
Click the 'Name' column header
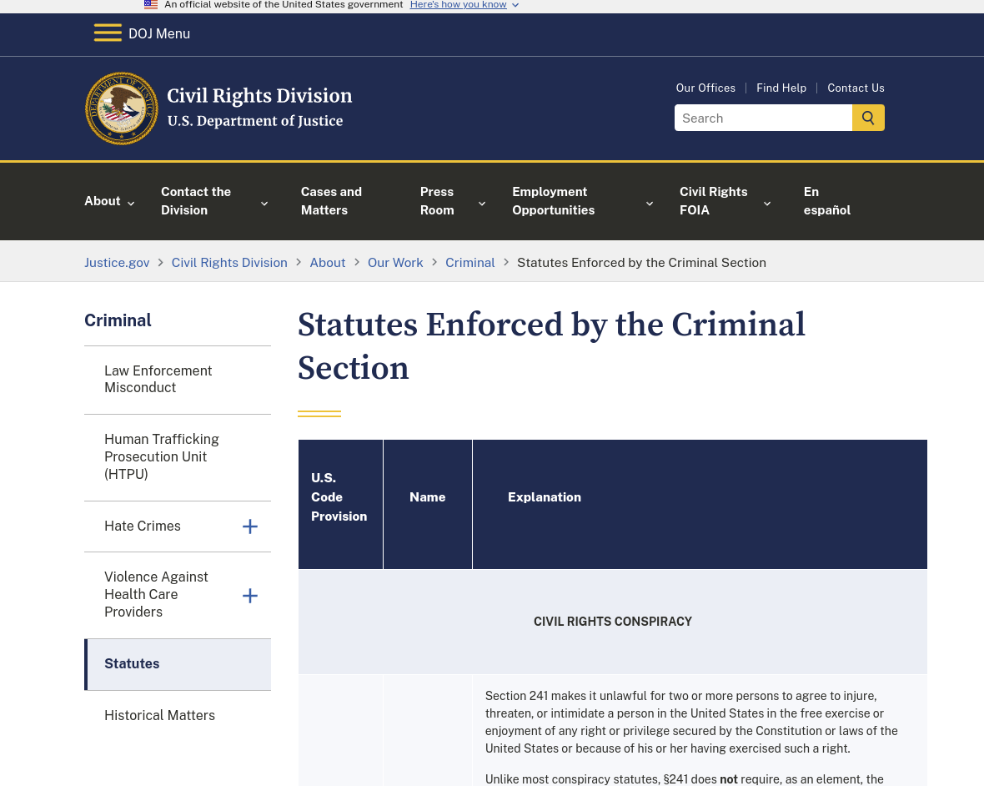coord(427,504)
